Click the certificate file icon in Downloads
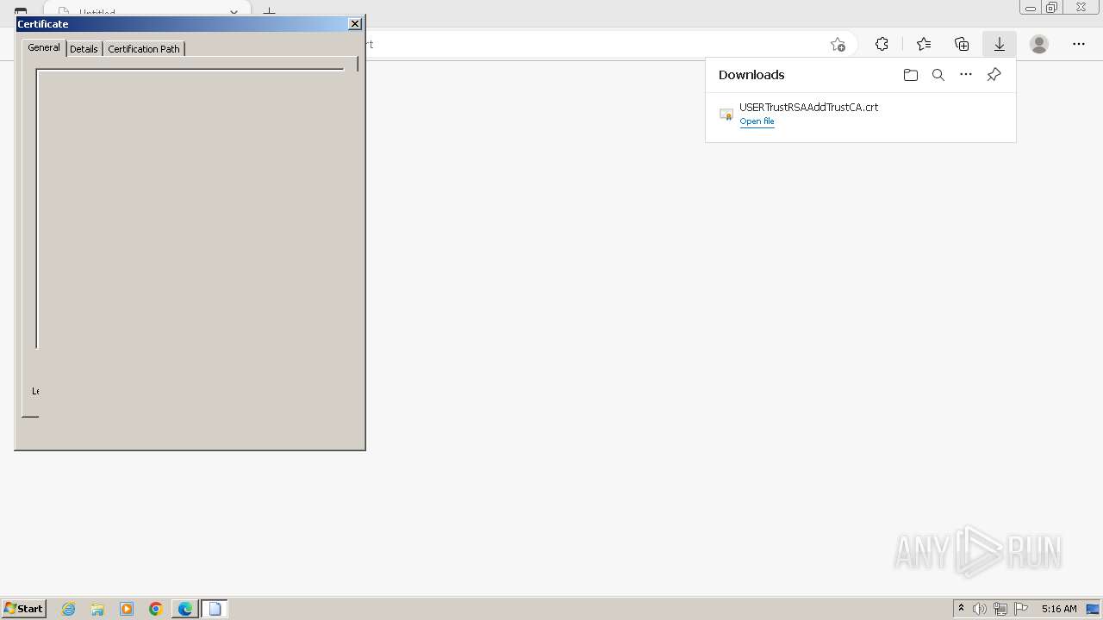 pyautogui.click(x=726, y=114)
